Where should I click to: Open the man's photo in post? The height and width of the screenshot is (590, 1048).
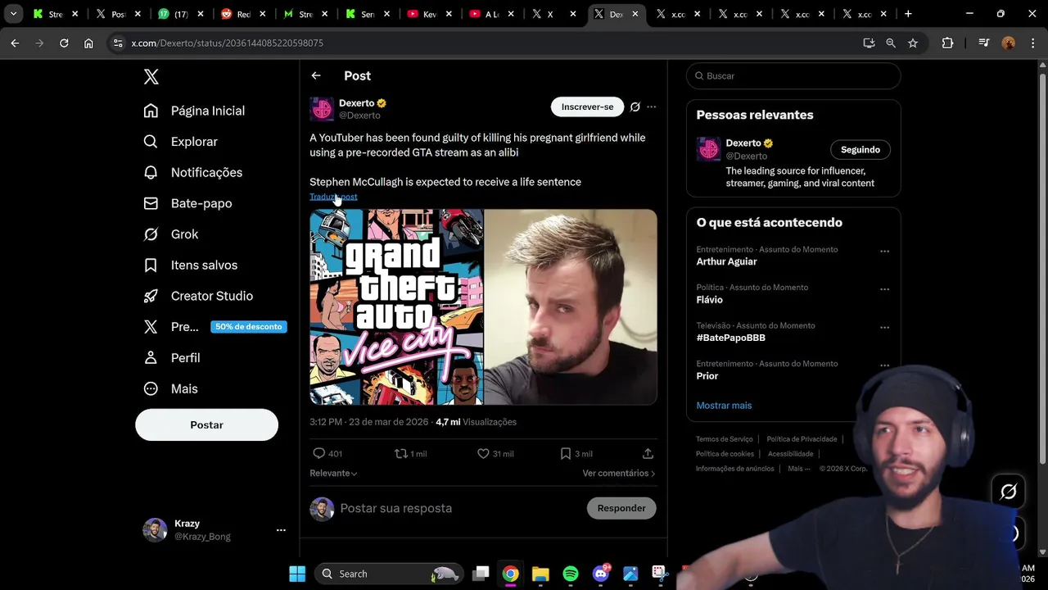pos(571,307)
